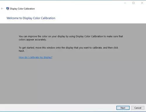Open the 'How do I calibrate my display?' link
Screen dimensions: 146x112
[36, 57]
